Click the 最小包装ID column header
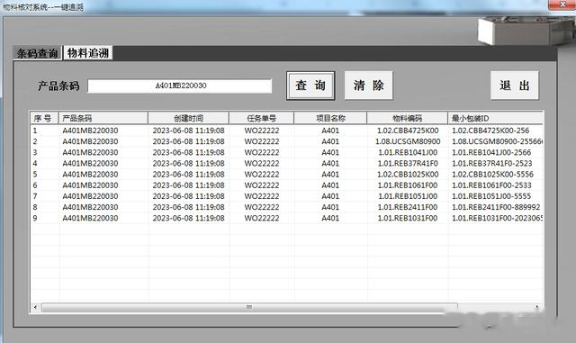This screenshot has width=576, height=343. 495,118
